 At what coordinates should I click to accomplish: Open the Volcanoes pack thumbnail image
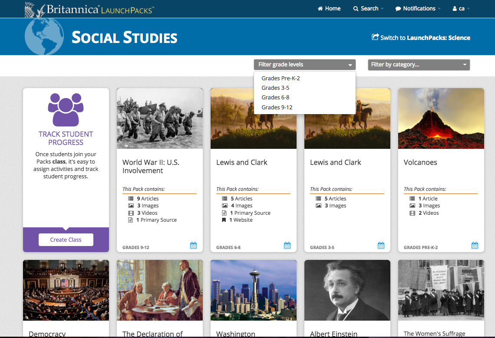pyautogui.click(x=441, y=118)
